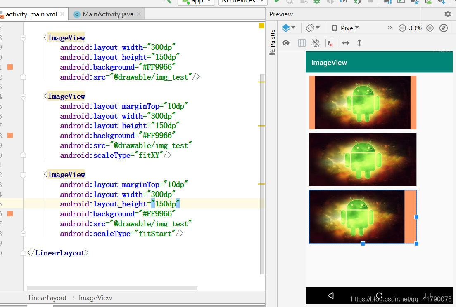This screenshot has width=456, height=307.
Task: Click the second yellow warning stripe marker
Action: tap(261, 126)
